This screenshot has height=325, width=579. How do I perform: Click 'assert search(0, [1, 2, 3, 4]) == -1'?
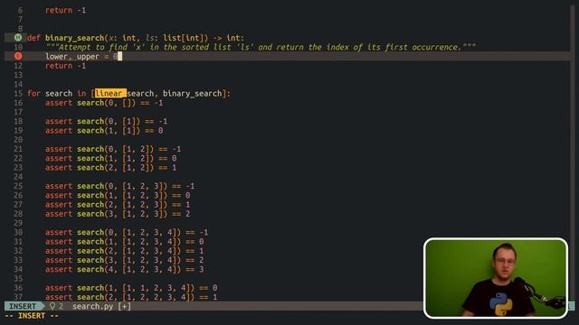127,232
